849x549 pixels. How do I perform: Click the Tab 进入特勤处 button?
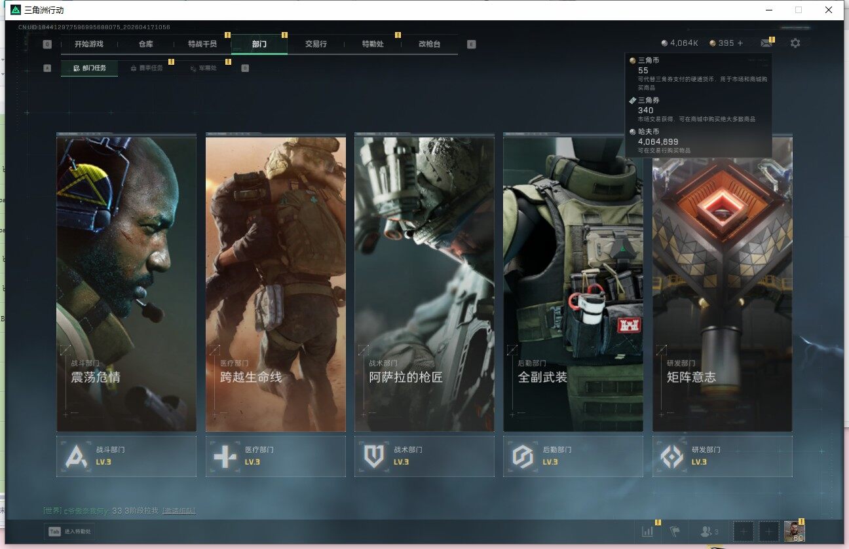pyautogui.click(x=70, y=531)
